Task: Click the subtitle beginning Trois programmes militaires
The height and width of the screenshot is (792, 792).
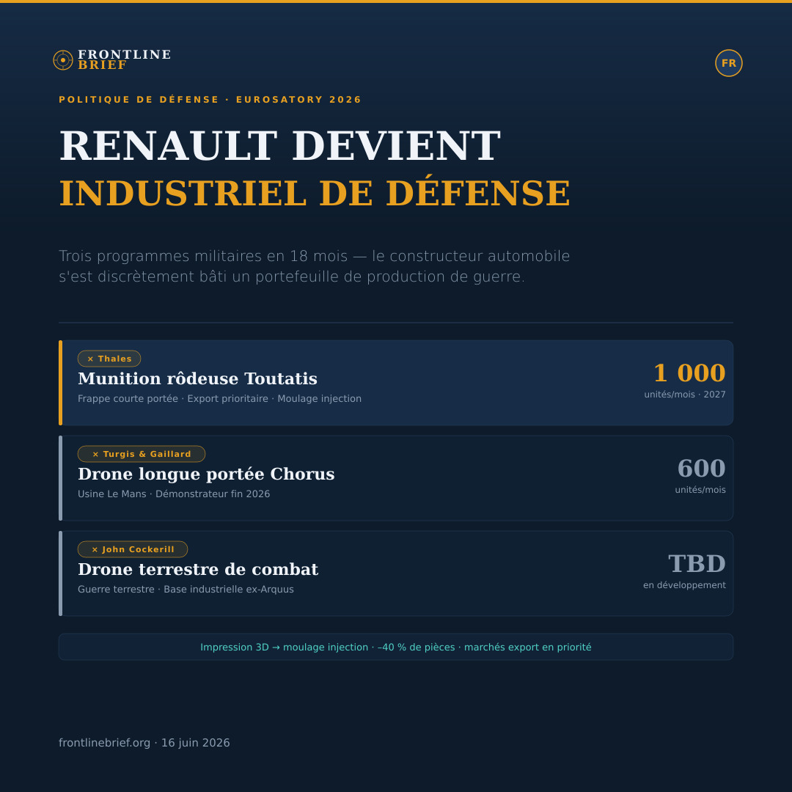Action: click(314, 266)
